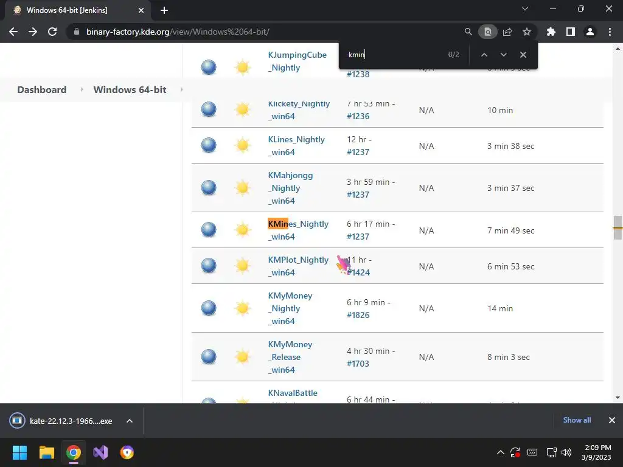
Task: Open the KLines_Nightly_win64 job
Action: (296, 146)
